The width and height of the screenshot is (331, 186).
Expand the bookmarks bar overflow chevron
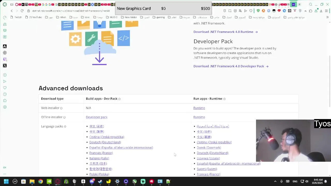(327, 17)
